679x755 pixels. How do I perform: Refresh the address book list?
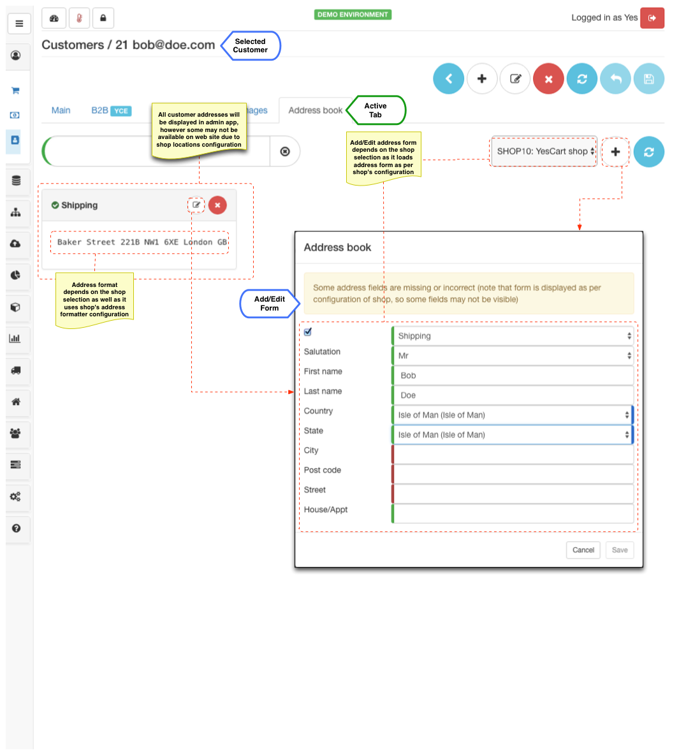pos(648,152)
